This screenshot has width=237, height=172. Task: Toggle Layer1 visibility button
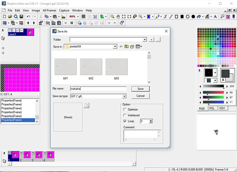10,31
